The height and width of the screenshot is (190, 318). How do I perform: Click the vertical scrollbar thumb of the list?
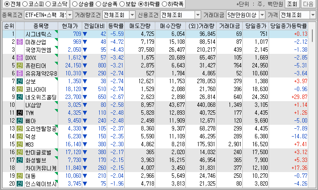(312, 36)
